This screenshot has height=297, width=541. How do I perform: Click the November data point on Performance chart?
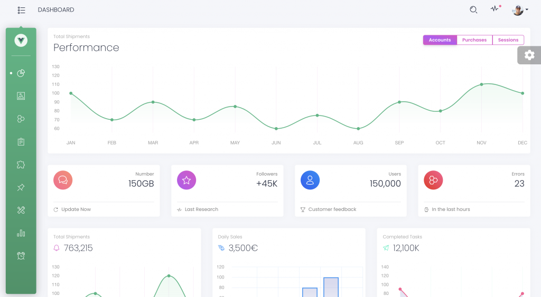(481, 84)
